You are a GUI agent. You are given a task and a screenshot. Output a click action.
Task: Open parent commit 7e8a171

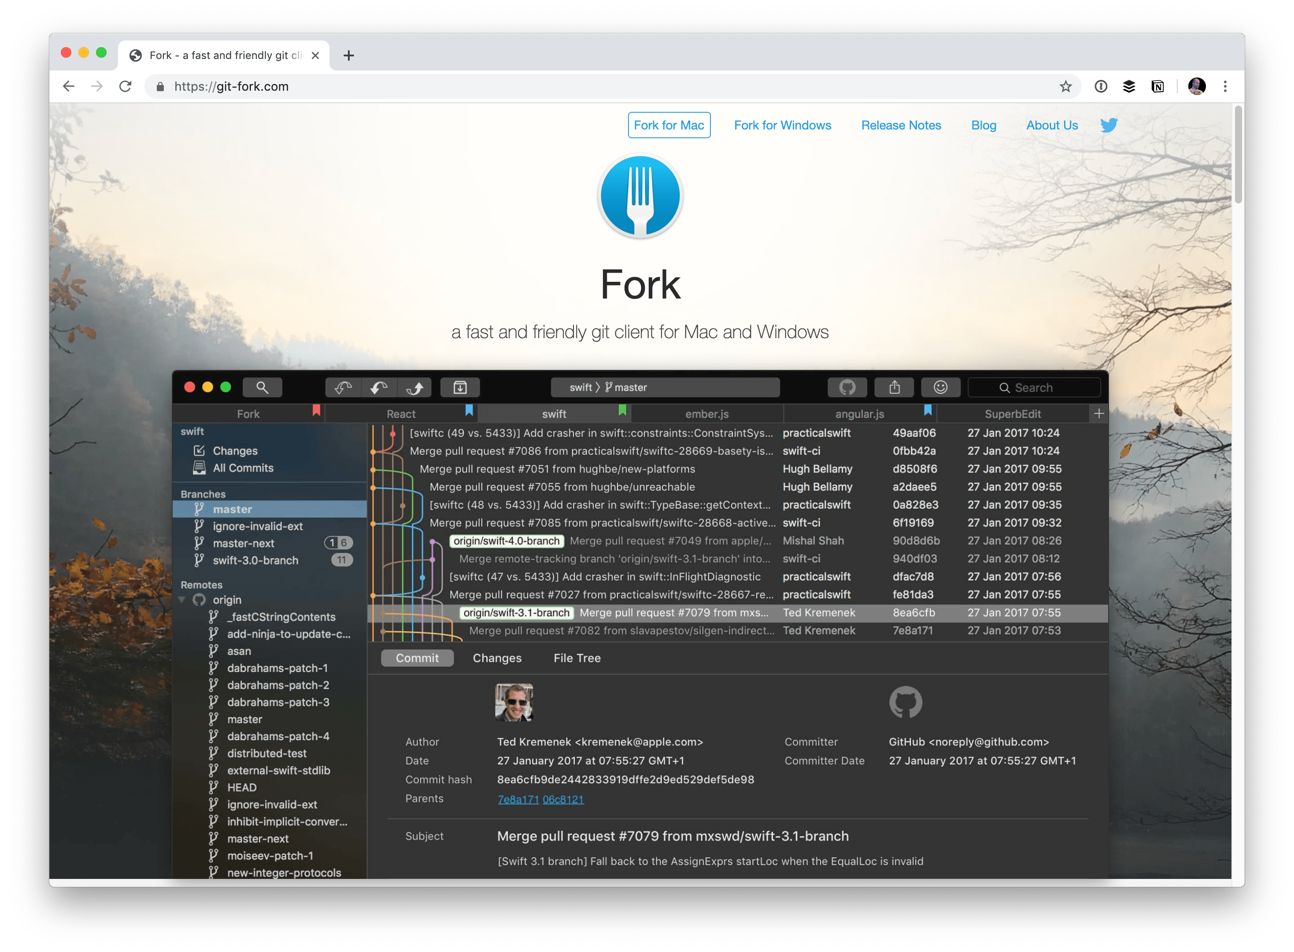click(518, 799)
